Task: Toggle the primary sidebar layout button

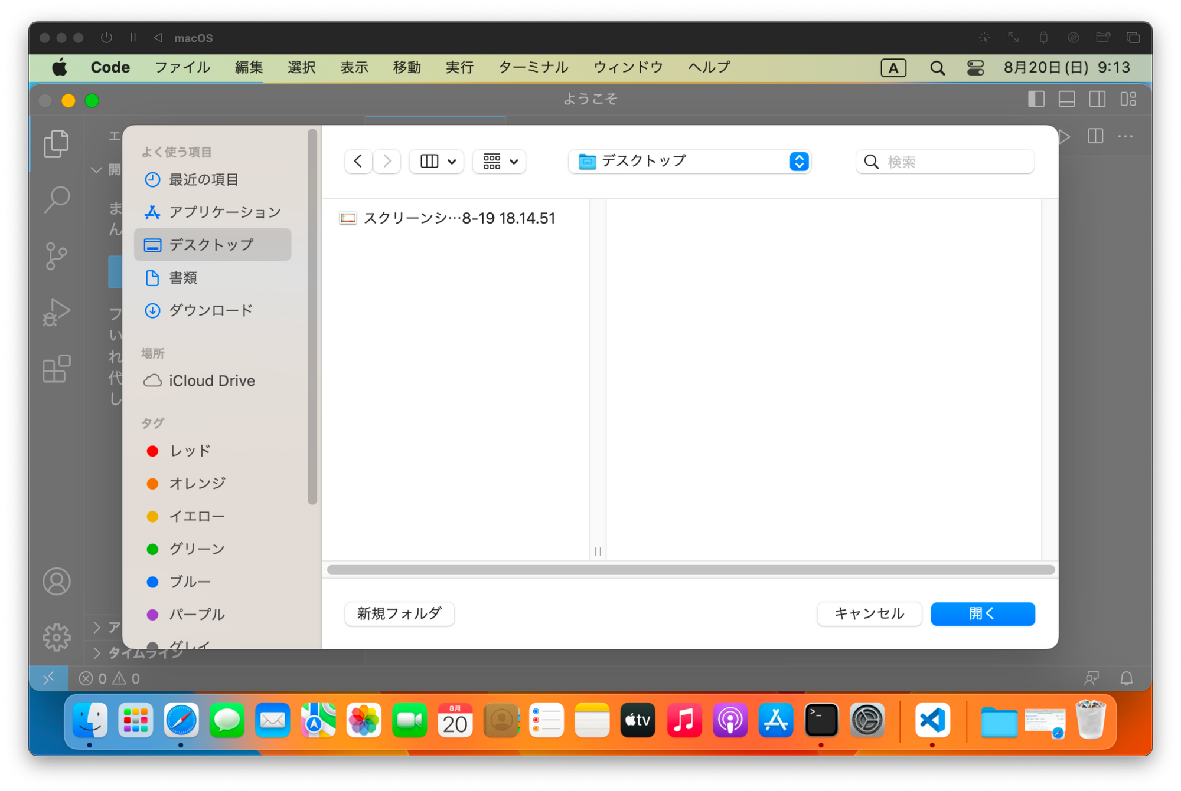Action: (1036, 99)
